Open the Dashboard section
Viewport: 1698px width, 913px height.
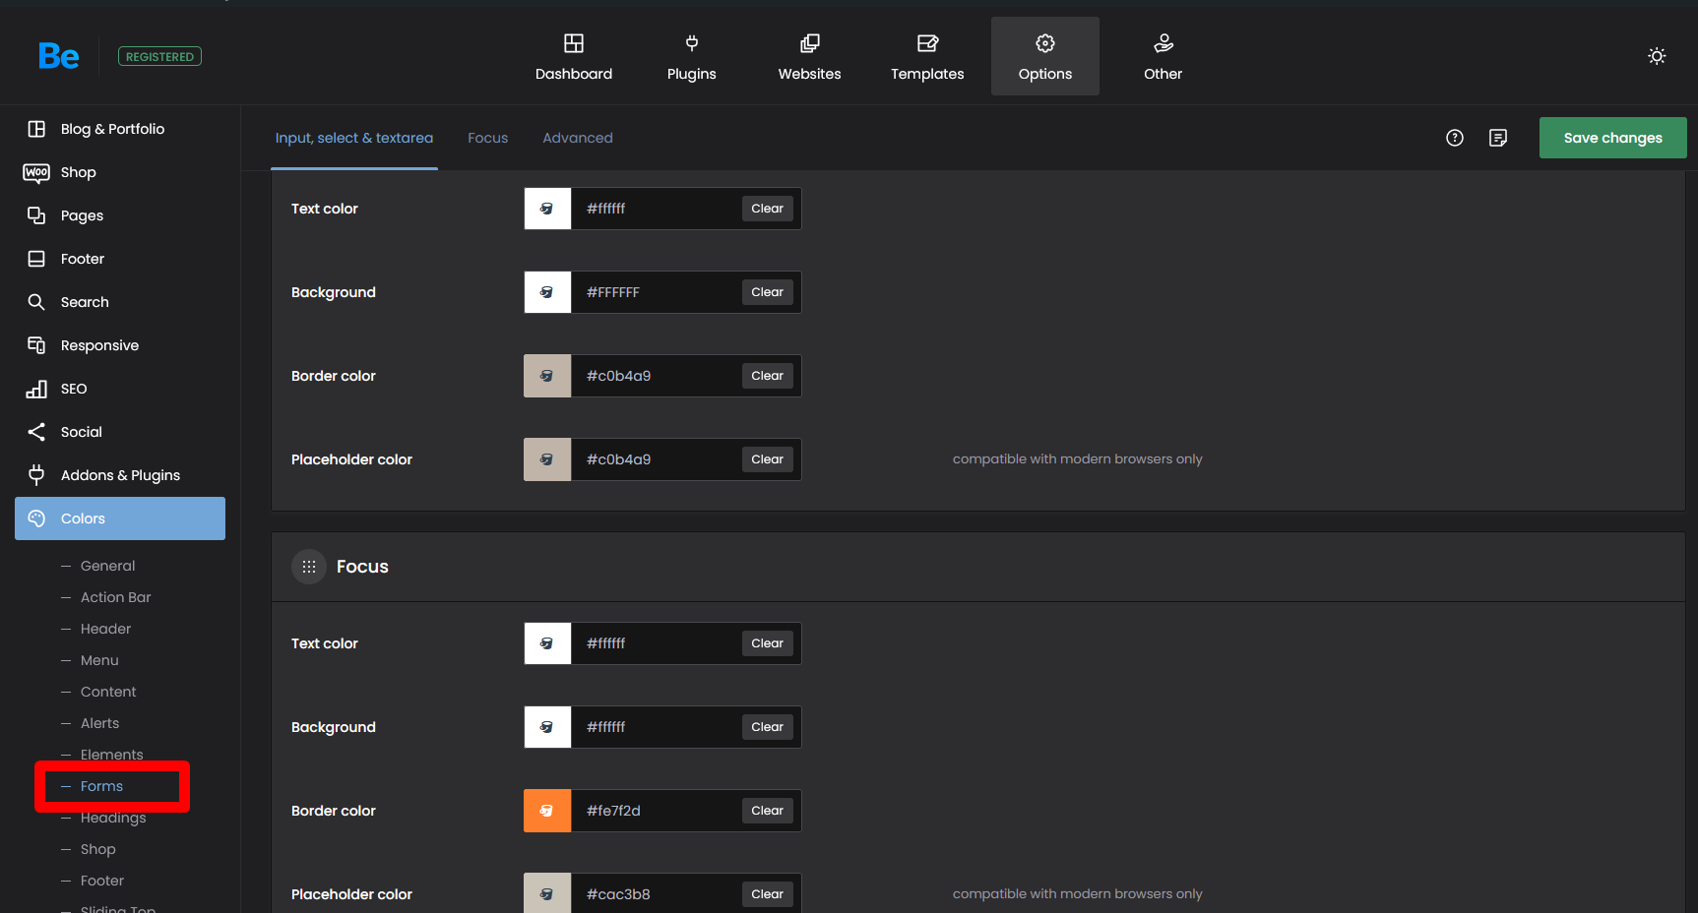[574, 56]
